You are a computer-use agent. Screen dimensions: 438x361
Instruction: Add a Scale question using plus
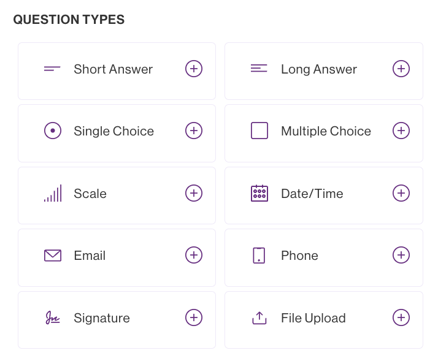(194, 193)
